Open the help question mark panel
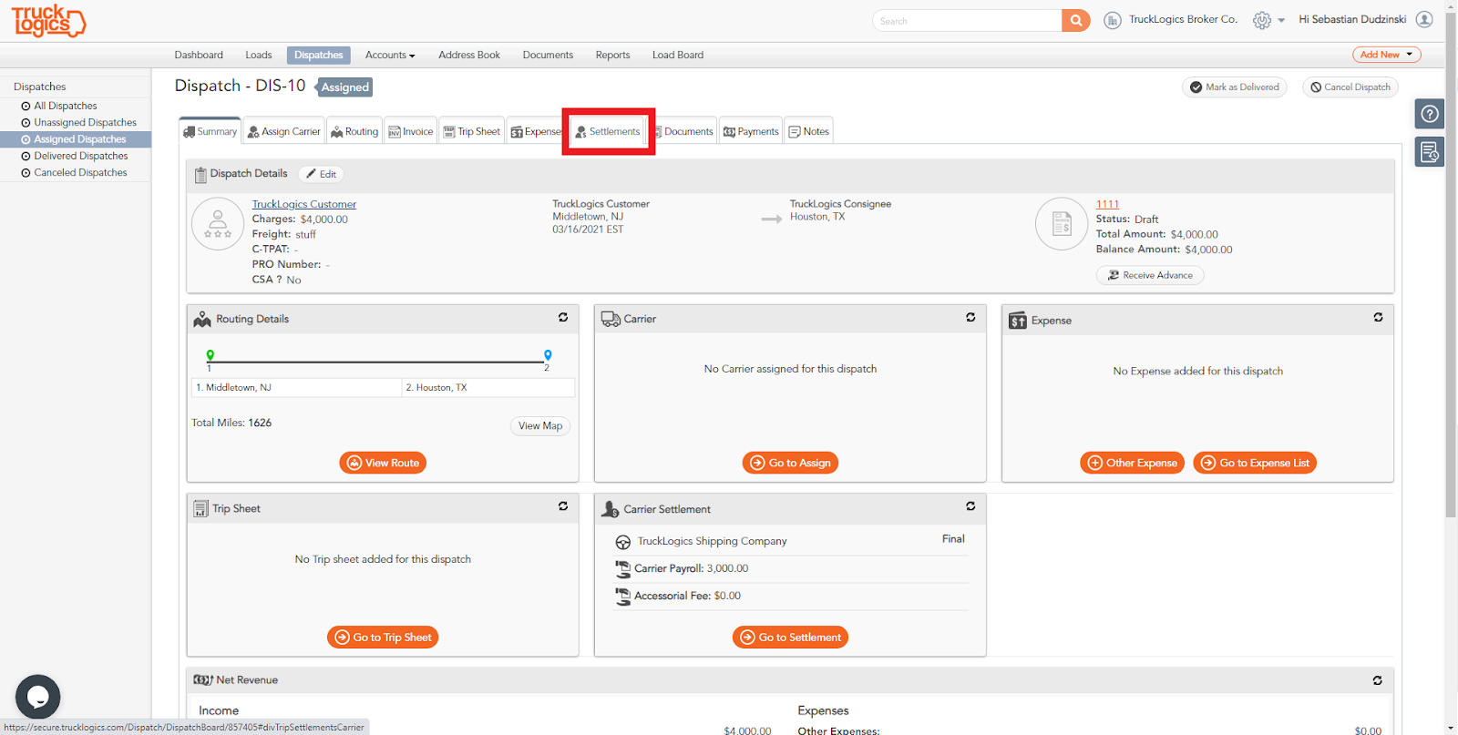This screenshot has width=1458, height=735. pos(1430,114)
